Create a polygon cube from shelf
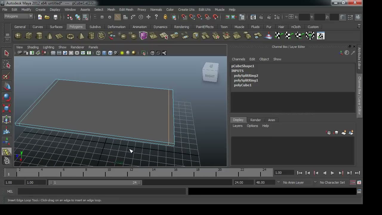The width and height of the screenshot is (382, 215). [x=29, y=36]
